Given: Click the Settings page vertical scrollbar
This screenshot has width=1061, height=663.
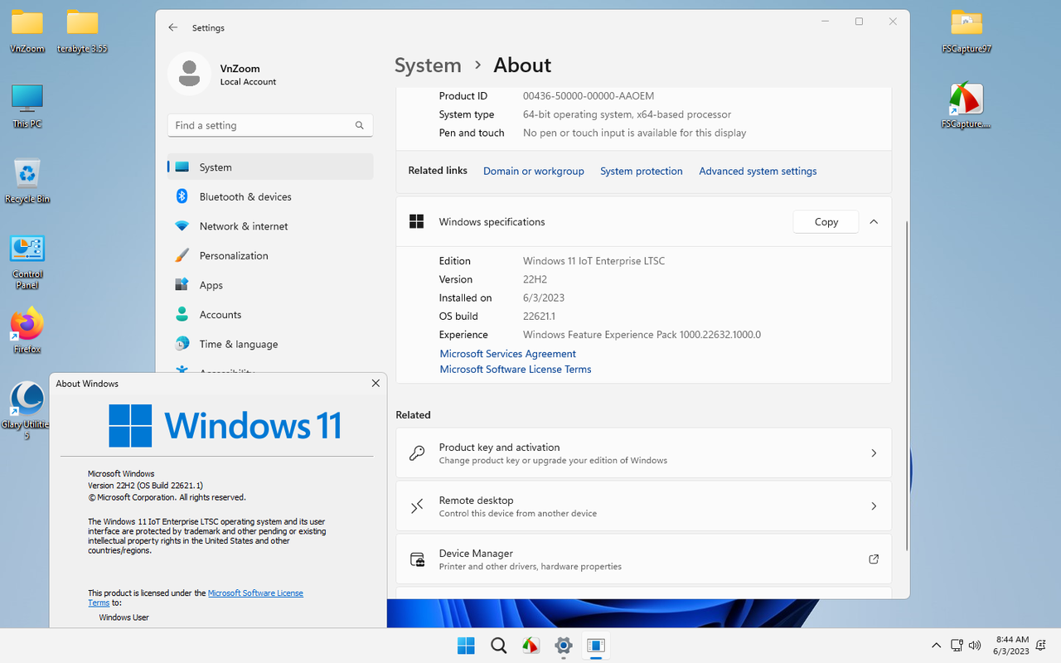Looking at the screenshot, I should tap(906, 385).
